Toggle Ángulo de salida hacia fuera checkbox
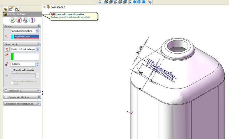The height and width of the screenshot is (139, 229). point(12,83)
